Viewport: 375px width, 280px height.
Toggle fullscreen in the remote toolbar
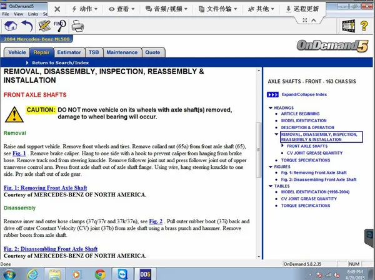[x=305, y=21]
